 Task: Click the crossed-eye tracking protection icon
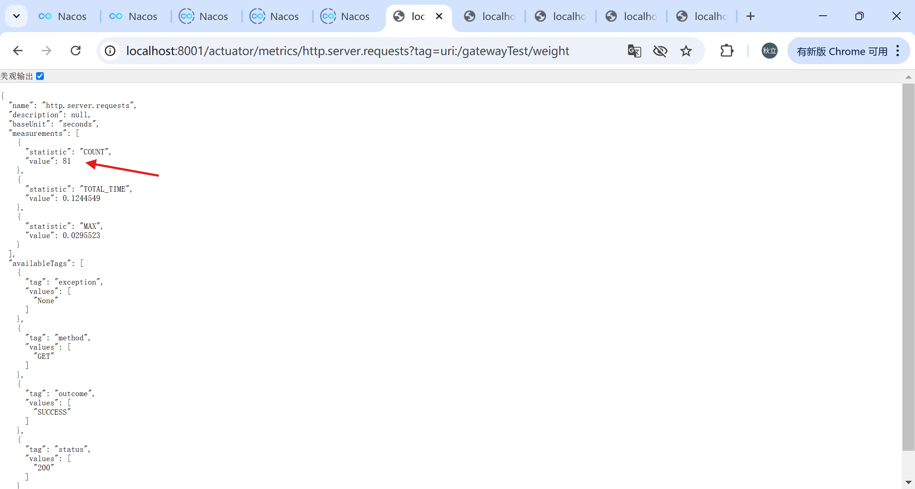tap(660, 51)
